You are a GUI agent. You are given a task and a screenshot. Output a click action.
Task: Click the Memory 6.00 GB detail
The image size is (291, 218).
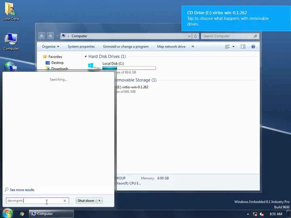pyautogui.click(x=155, y=178)
